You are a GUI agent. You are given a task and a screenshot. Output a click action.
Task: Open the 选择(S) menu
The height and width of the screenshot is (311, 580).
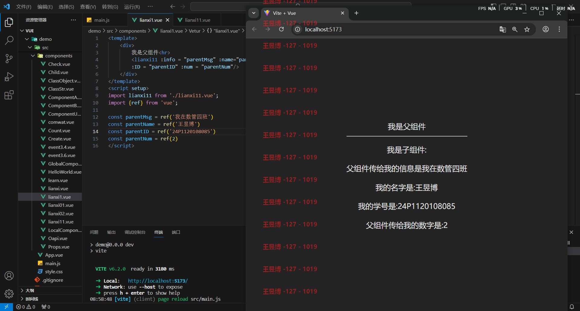tap(66, 7)
